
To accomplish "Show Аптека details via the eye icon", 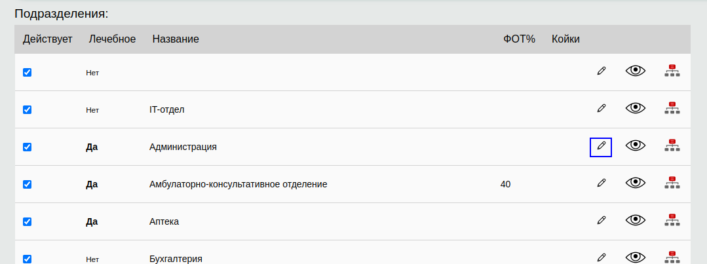I will tap(636, 220).
